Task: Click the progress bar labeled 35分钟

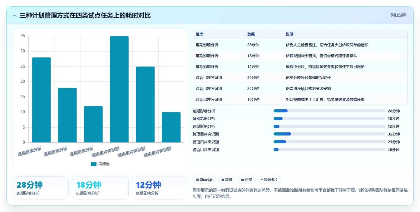Action: [x=329, y=134]
